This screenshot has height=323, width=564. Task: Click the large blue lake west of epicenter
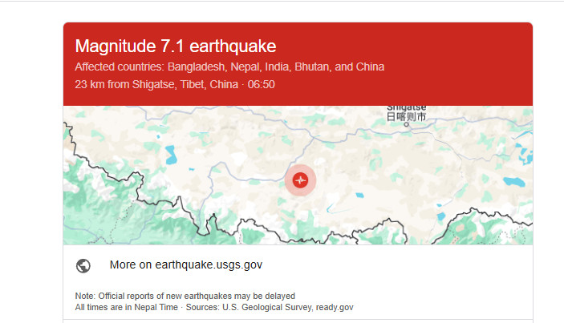pos(171,155)
